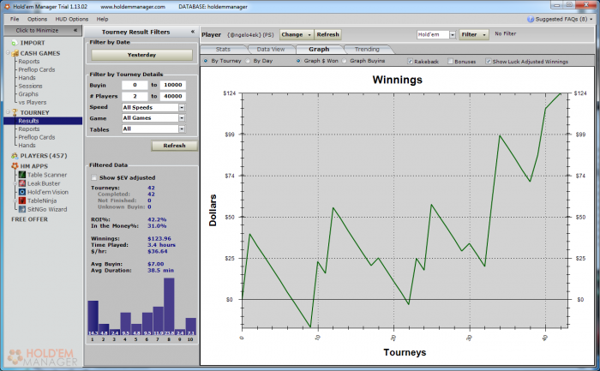Open Cash Games Sessions
This screenshot has height=371, width=600.
click(31, 86)
